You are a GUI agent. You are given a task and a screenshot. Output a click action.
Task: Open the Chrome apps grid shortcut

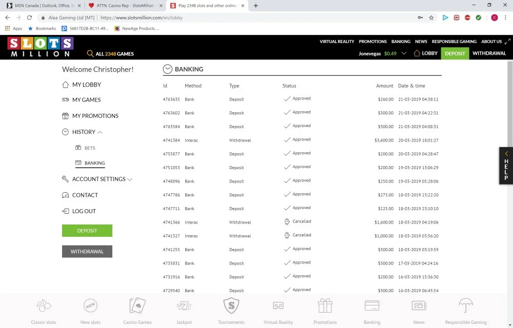click(x=8, y=28)
